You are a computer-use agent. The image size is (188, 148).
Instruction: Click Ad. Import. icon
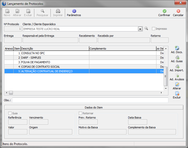(x=177, y=66)
